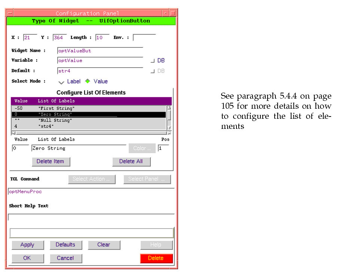This screenshot has width=345, height=273.
Task: Toggle the DB checkbox beside Default
Action: tap(152, 71)
